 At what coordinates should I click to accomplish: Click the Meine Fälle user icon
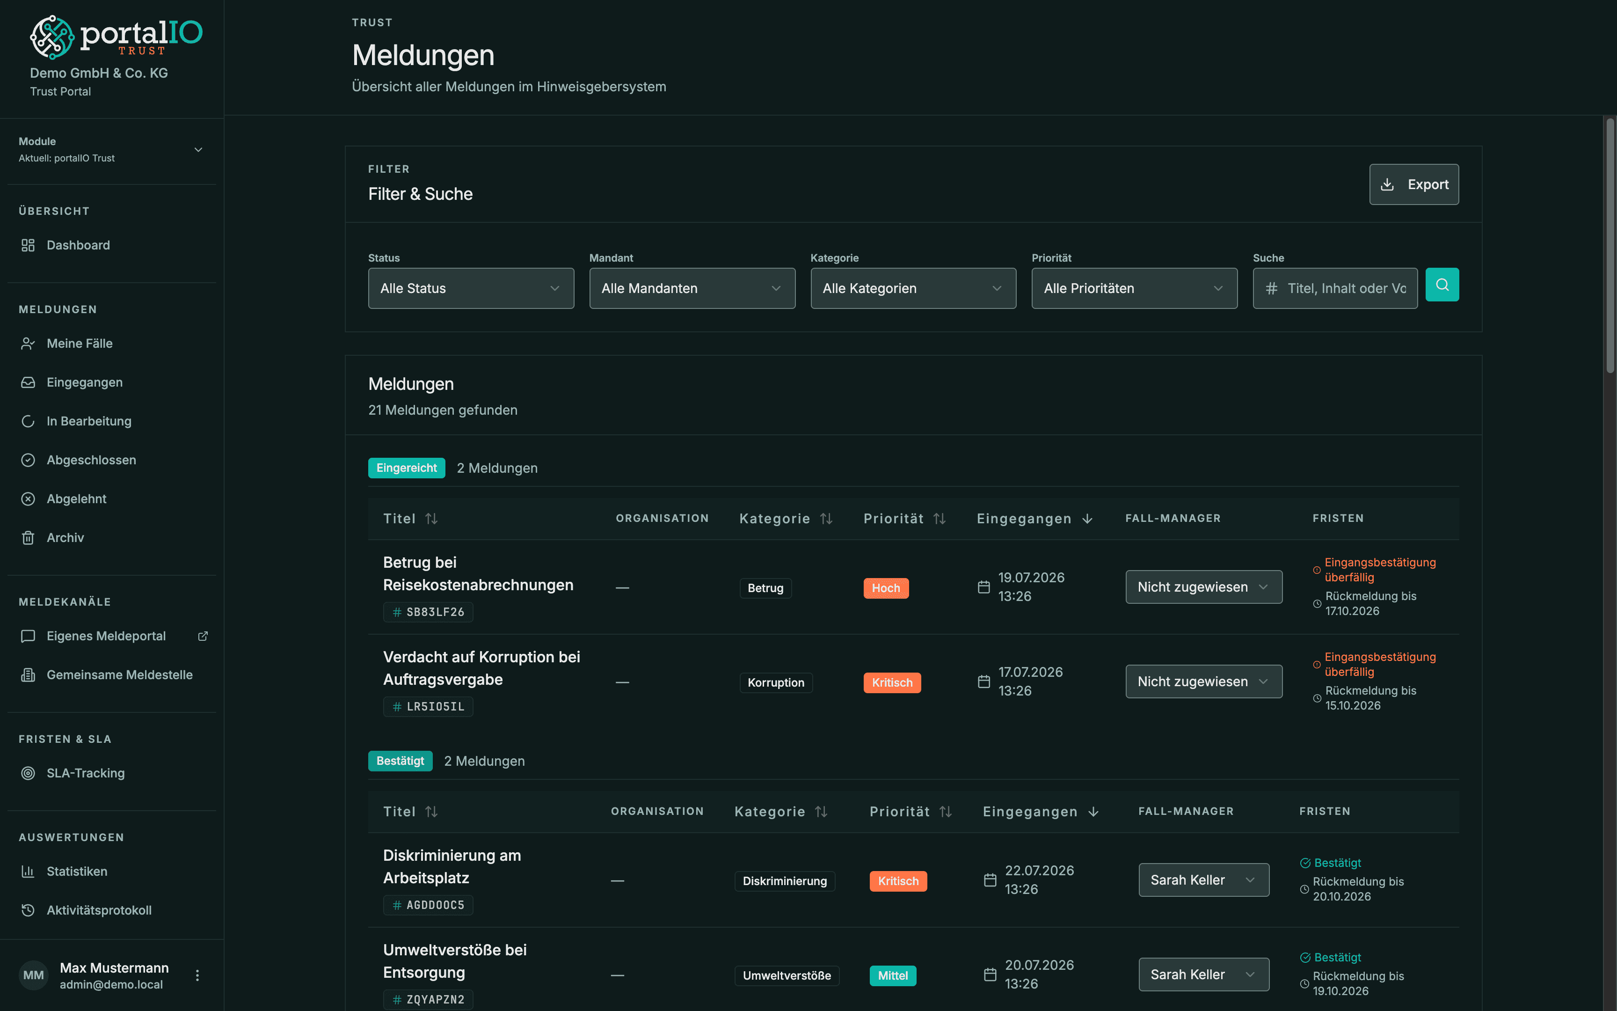point(28,344)
